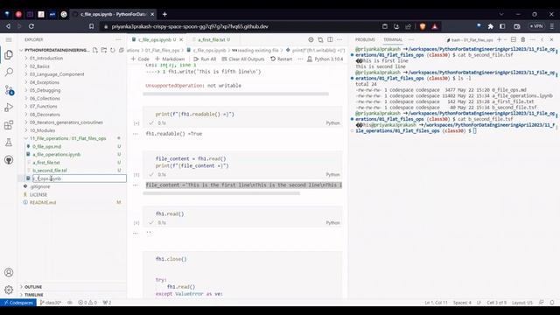Click the file rename input box
This screenshot has width=560, height=315.
(80, 178)
